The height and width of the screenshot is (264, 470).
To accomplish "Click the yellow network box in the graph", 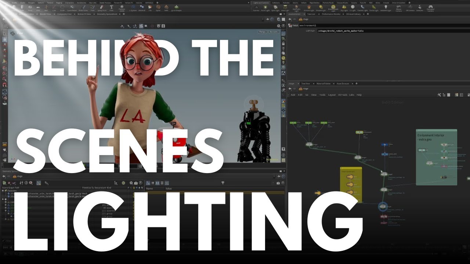I will [x=351, y=184].
